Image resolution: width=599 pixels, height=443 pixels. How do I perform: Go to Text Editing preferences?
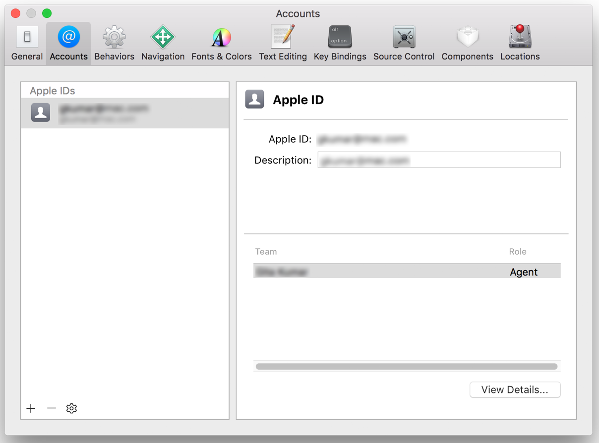283,44
